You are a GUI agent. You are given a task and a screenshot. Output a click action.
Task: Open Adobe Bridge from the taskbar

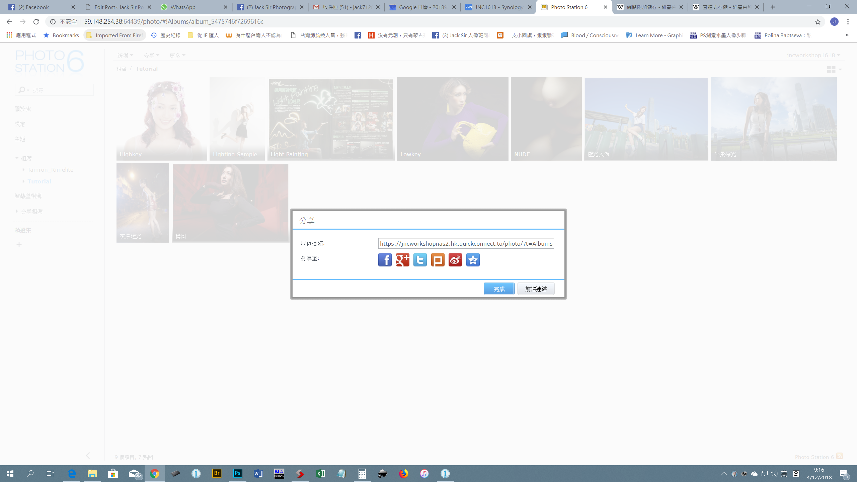pos(217,473)
